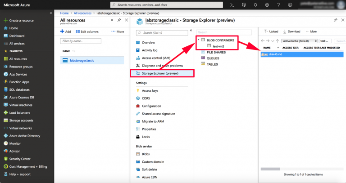Open notifications bell icon

click(x=255, y=5)
